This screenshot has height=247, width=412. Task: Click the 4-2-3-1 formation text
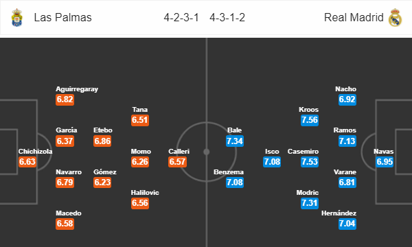click(181, 18)
